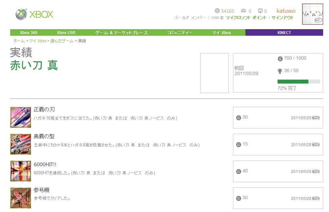The image size is (329, 212).
Task: Open the Xbox LIVE menu
Action: click(66, 32)
